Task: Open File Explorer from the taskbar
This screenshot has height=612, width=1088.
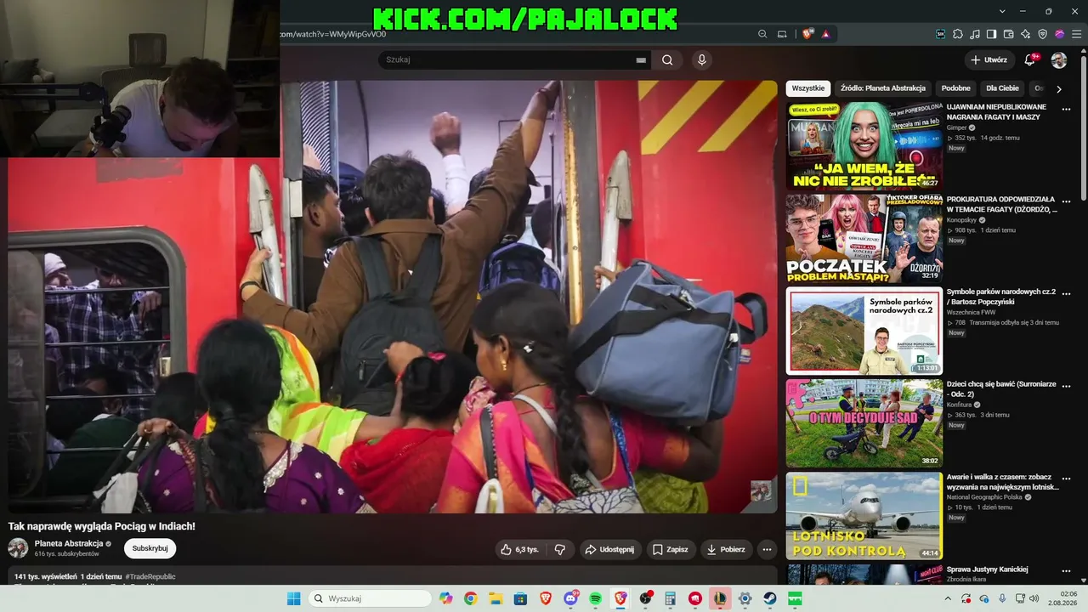Action: click(x=496, y=598)
